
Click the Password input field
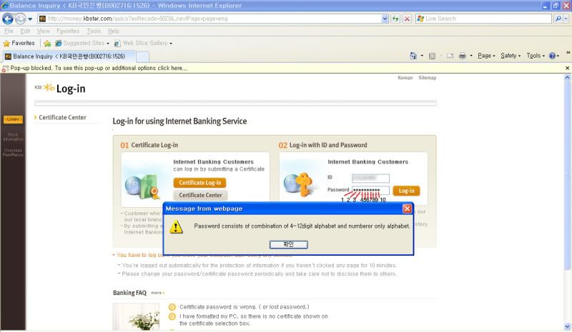point(370,191)
